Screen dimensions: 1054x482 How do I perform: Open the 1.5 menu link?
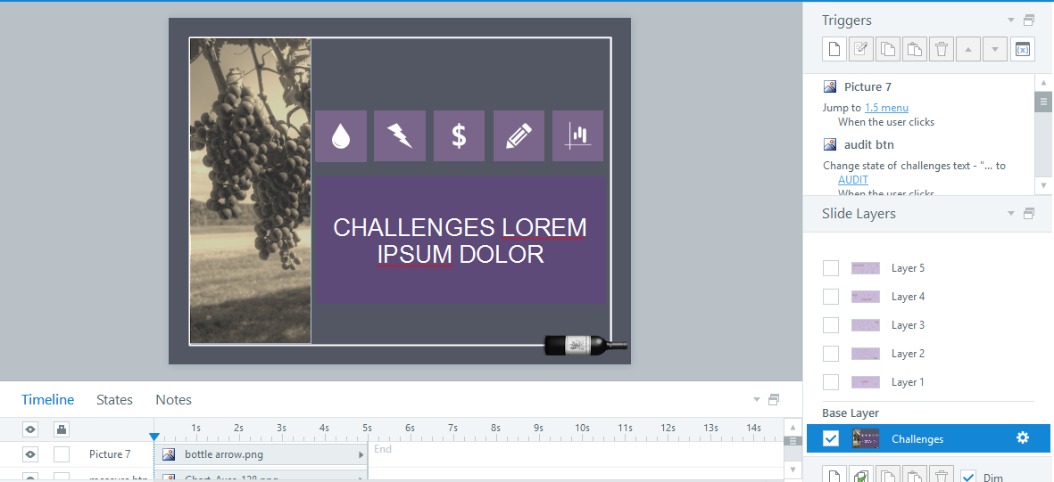[x=886, y=108]
